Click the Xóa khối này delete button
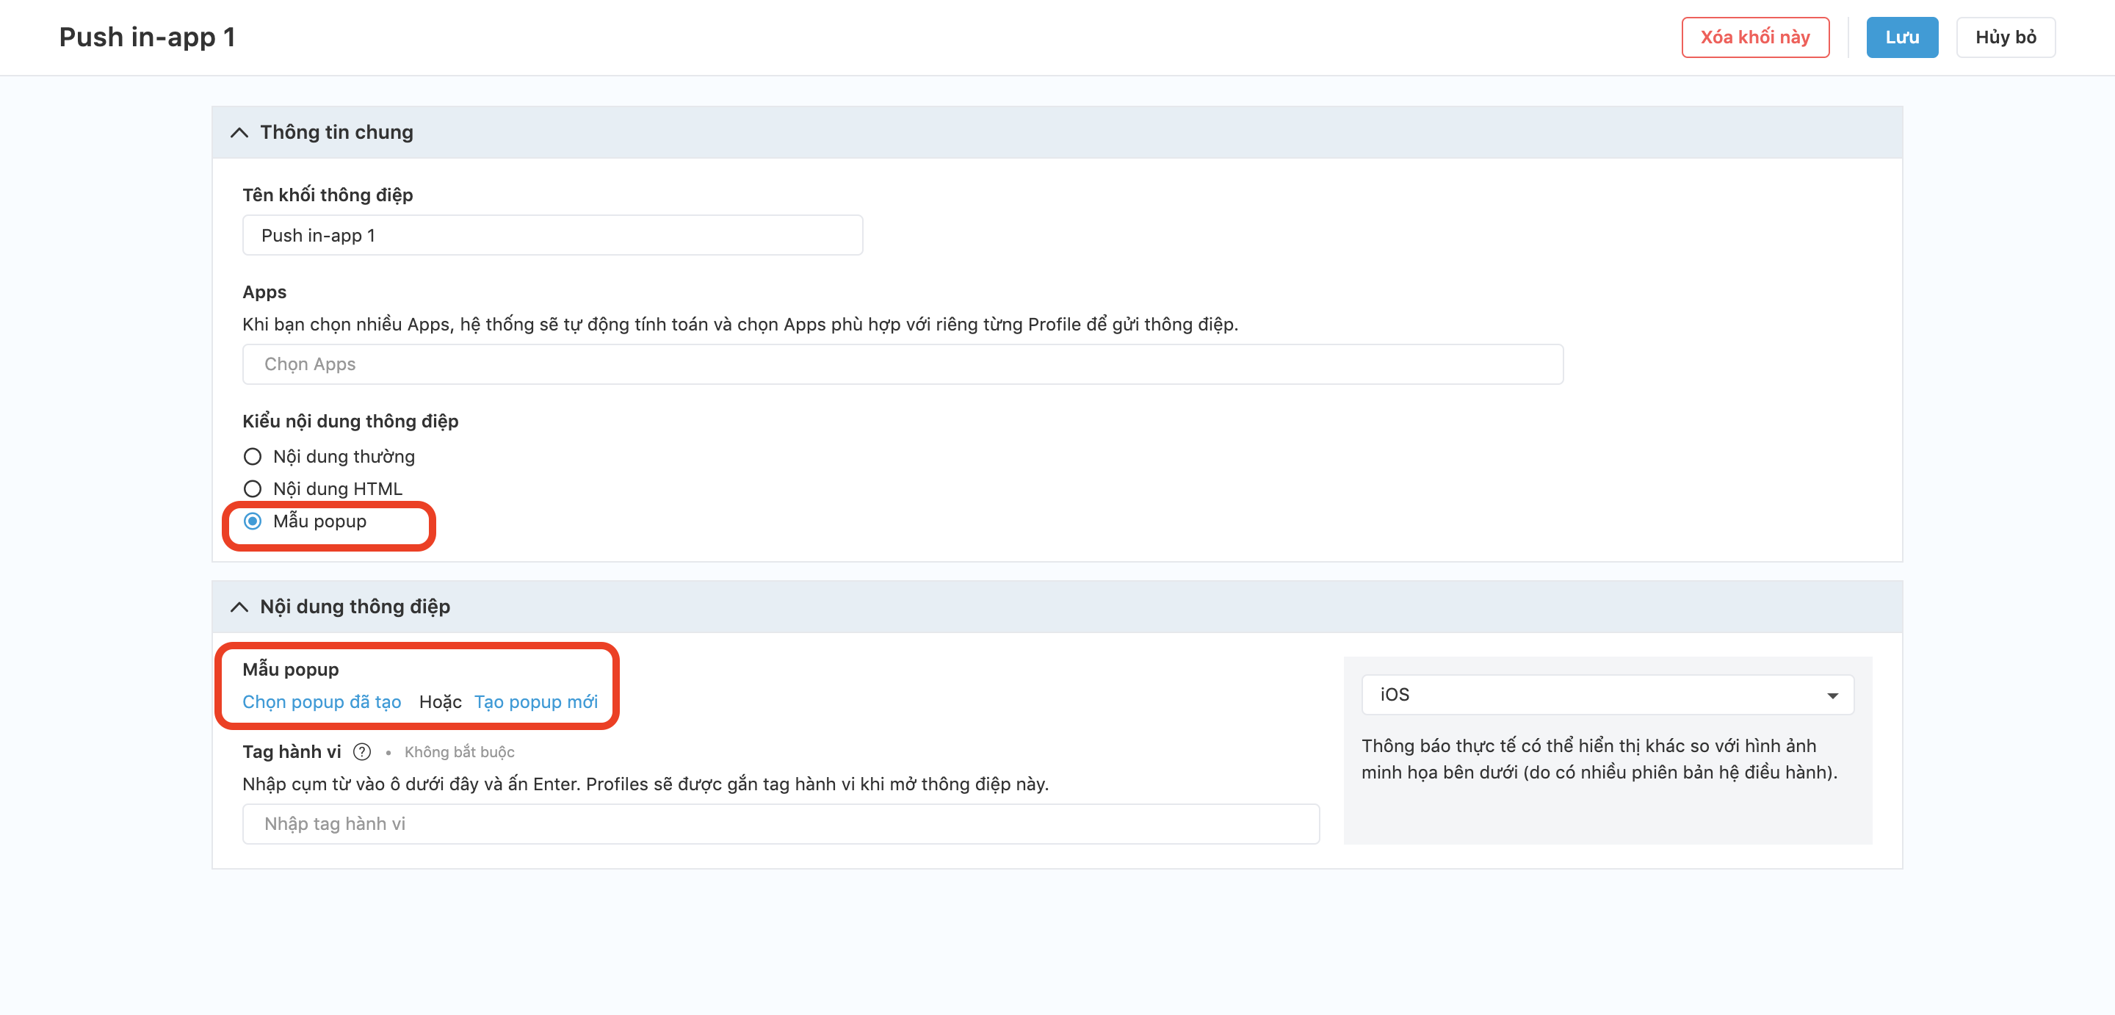Viewport: 2115px width, 1015px height. 1754,37
